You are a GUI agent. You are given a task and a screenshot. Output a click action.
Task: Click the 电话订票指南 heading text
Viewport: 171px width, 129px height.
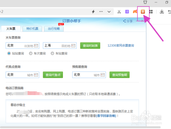click(x=15, y=88)
